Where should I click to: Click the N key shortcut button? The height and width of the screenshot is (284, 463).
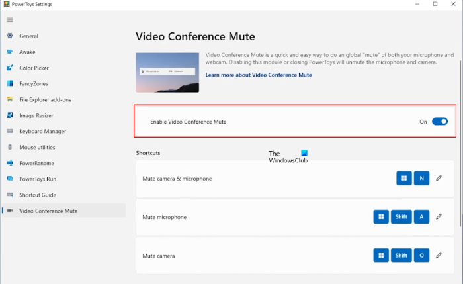coord(422,179)
